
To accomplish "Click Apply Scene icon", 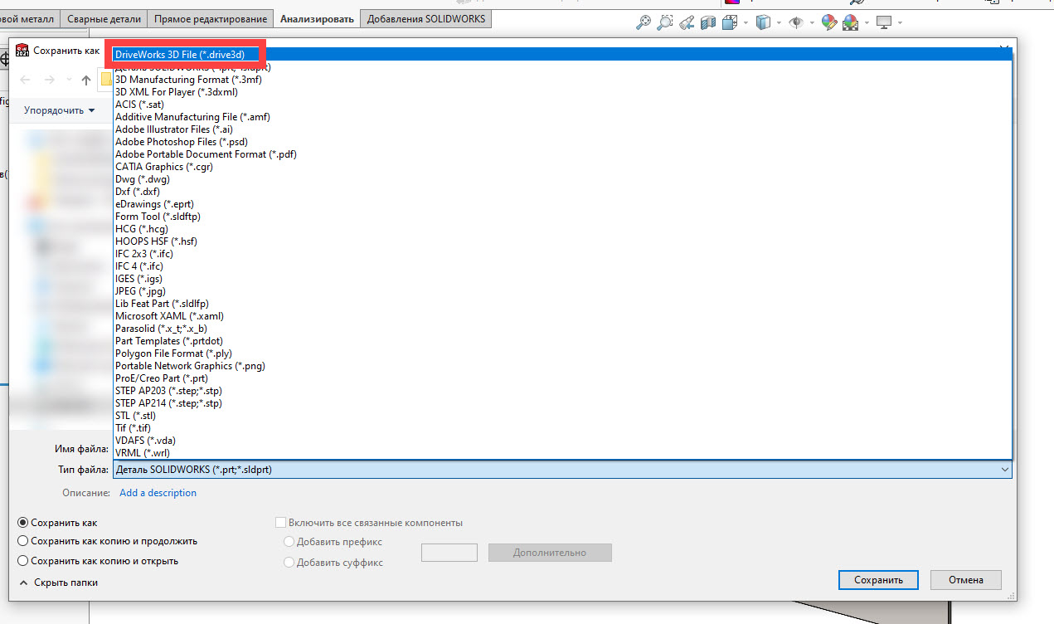I will (850, 22).
